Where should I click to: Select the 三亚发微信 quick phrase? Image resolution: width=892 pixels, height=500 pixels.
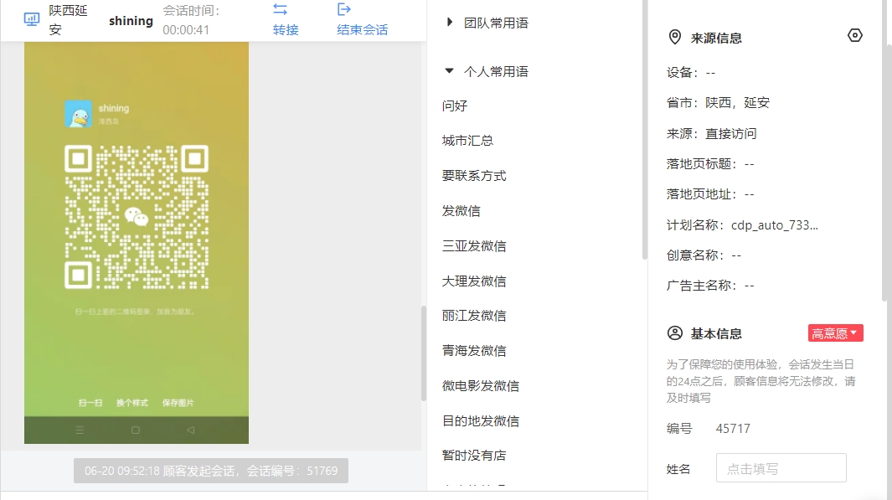point(474,245)
